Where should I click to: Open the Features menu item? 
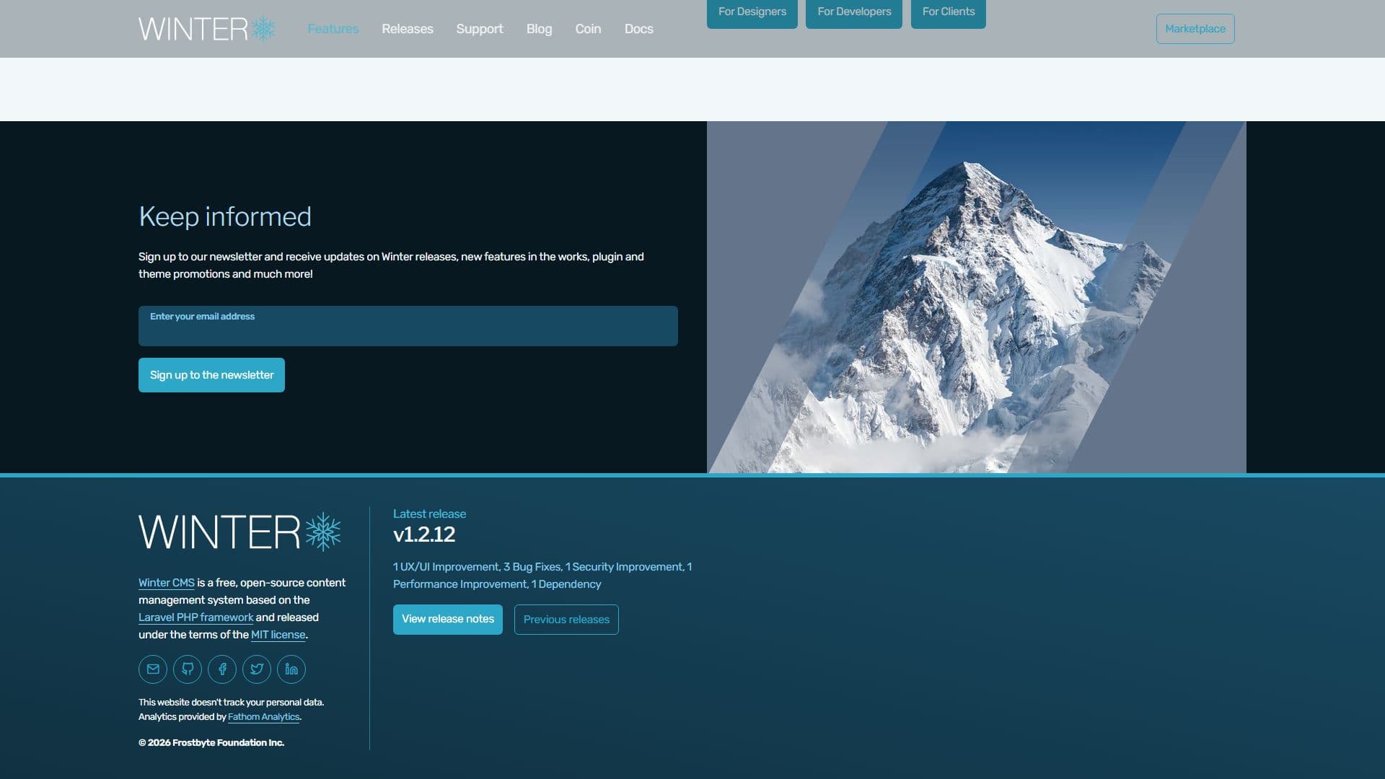tap(333, 29)
